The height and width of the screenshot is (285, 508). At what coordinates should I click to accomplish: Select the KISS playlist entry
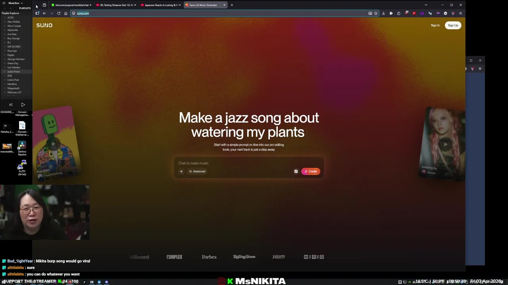pos(10,76)
